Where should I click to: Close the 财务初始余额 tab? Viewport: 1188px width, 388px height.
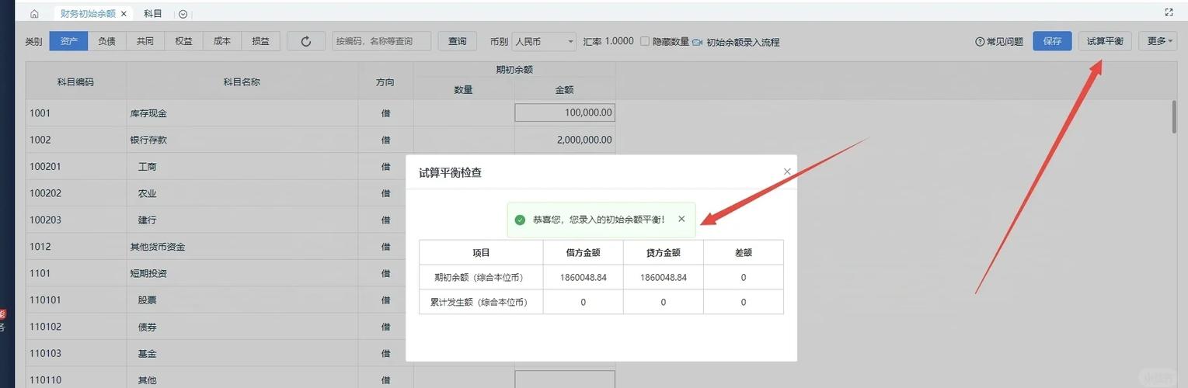point(124,14)
